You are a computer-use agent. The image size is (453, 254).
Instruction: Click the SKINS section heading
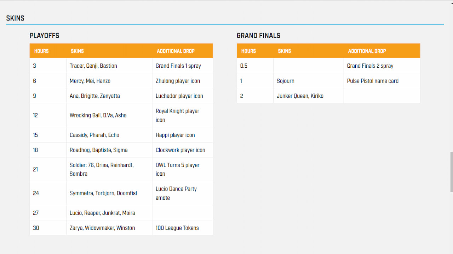click(15, 18)
